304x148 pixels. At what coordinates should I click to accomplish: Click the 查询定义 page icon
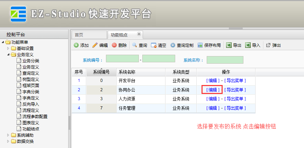[19, 73]
